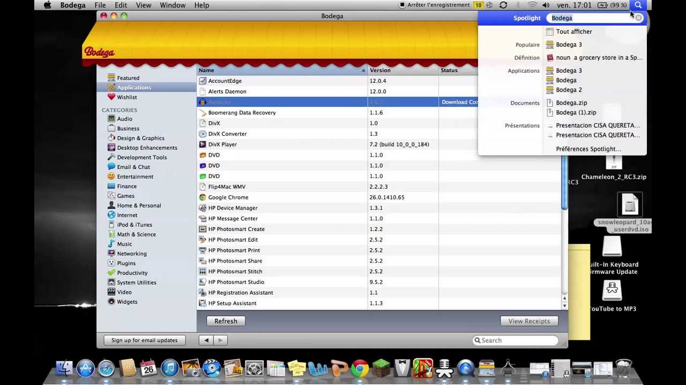Select the Flip4Mac WMV row
Viewport: 686px width, 385px height.
click(x=379, y=187)
